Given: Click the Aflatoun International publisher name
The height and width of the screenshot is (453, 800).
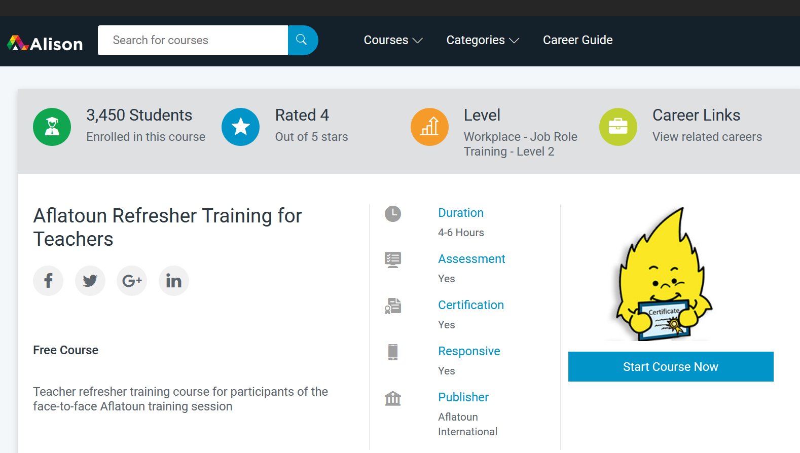Looking at the screenshot, I should coord(467,424).
